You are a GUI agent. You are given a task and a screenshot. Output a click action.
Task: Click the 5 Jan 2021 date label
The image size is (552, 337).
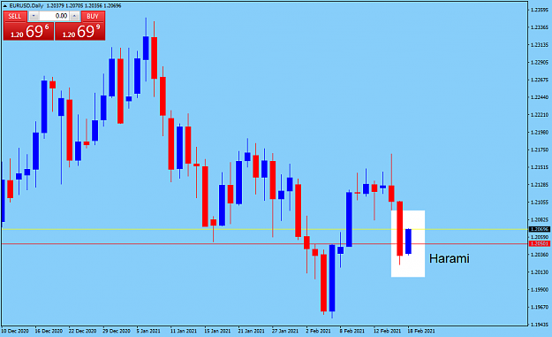(148, 331)
